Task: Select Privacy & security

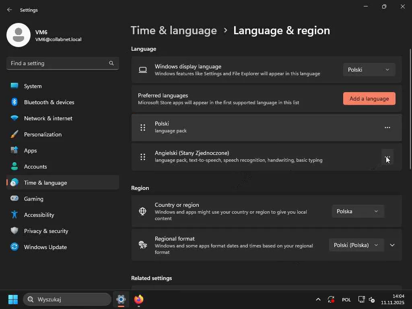Action: (62, 231)
